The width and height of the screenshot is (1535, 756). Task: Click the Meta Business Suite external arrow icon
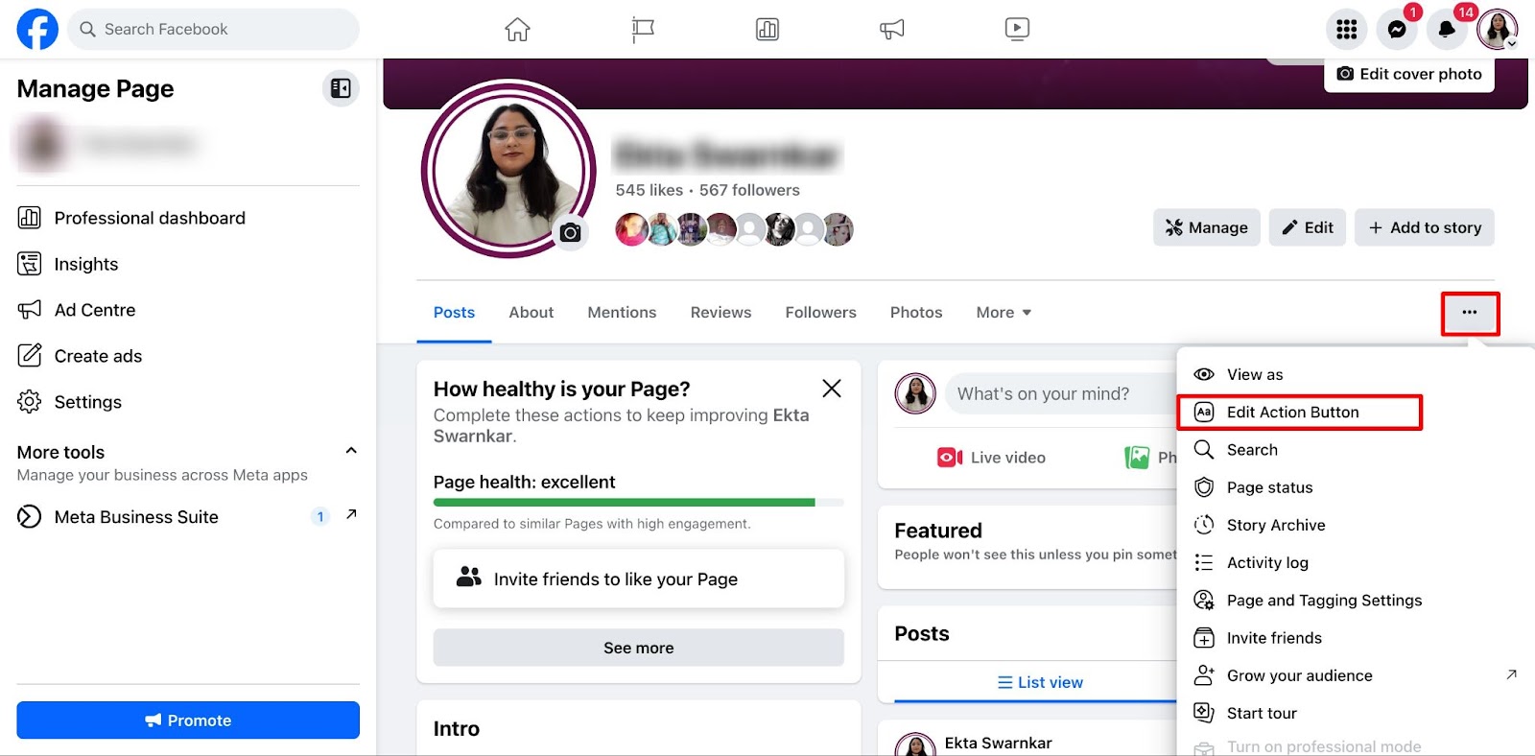pos(351,514)
